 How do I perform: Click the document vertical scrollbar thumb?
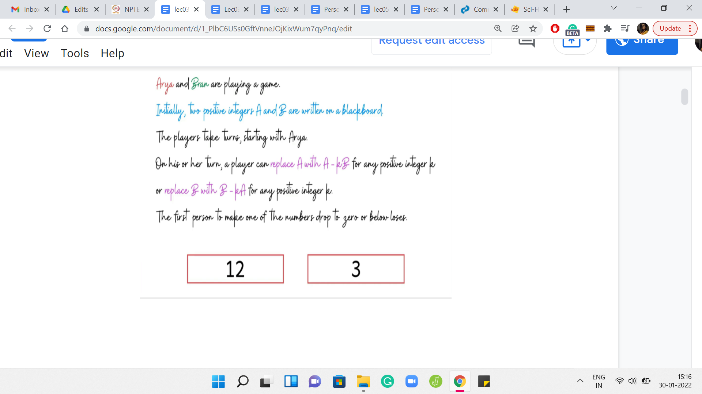coord(684,97)
